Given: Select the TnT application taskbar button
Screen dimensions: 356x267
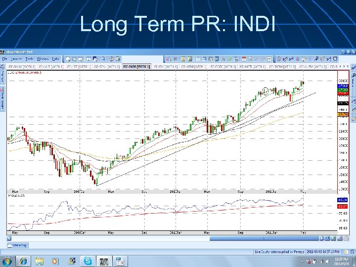Looking at the screenshot, I should (104, 262).
